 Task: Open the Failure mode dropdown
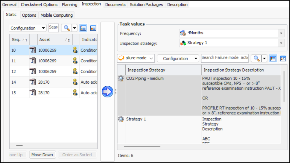(x=136, y=58)
